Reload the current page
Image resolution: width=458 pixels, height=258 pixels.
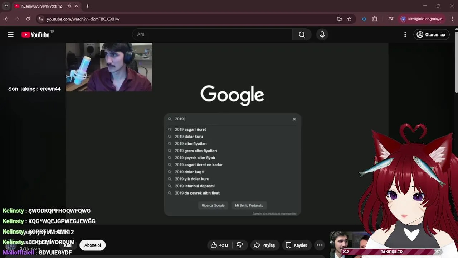(28, 19)
